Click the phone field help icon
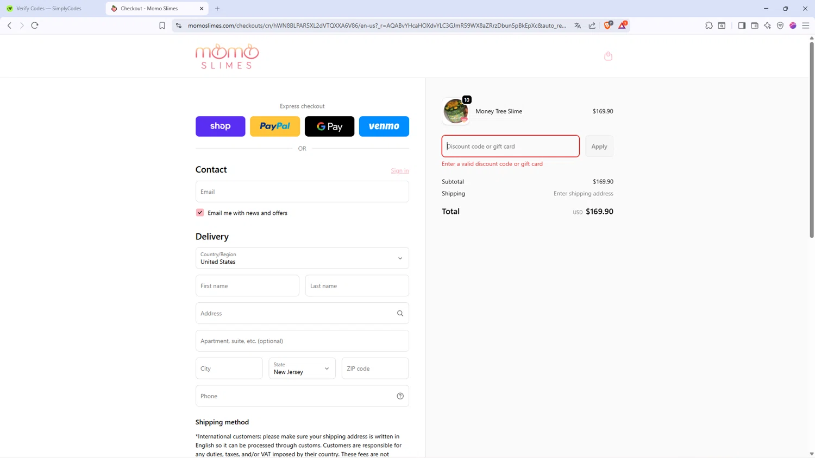The width and height of the screenshot is (815, 458). coord(400,396)
